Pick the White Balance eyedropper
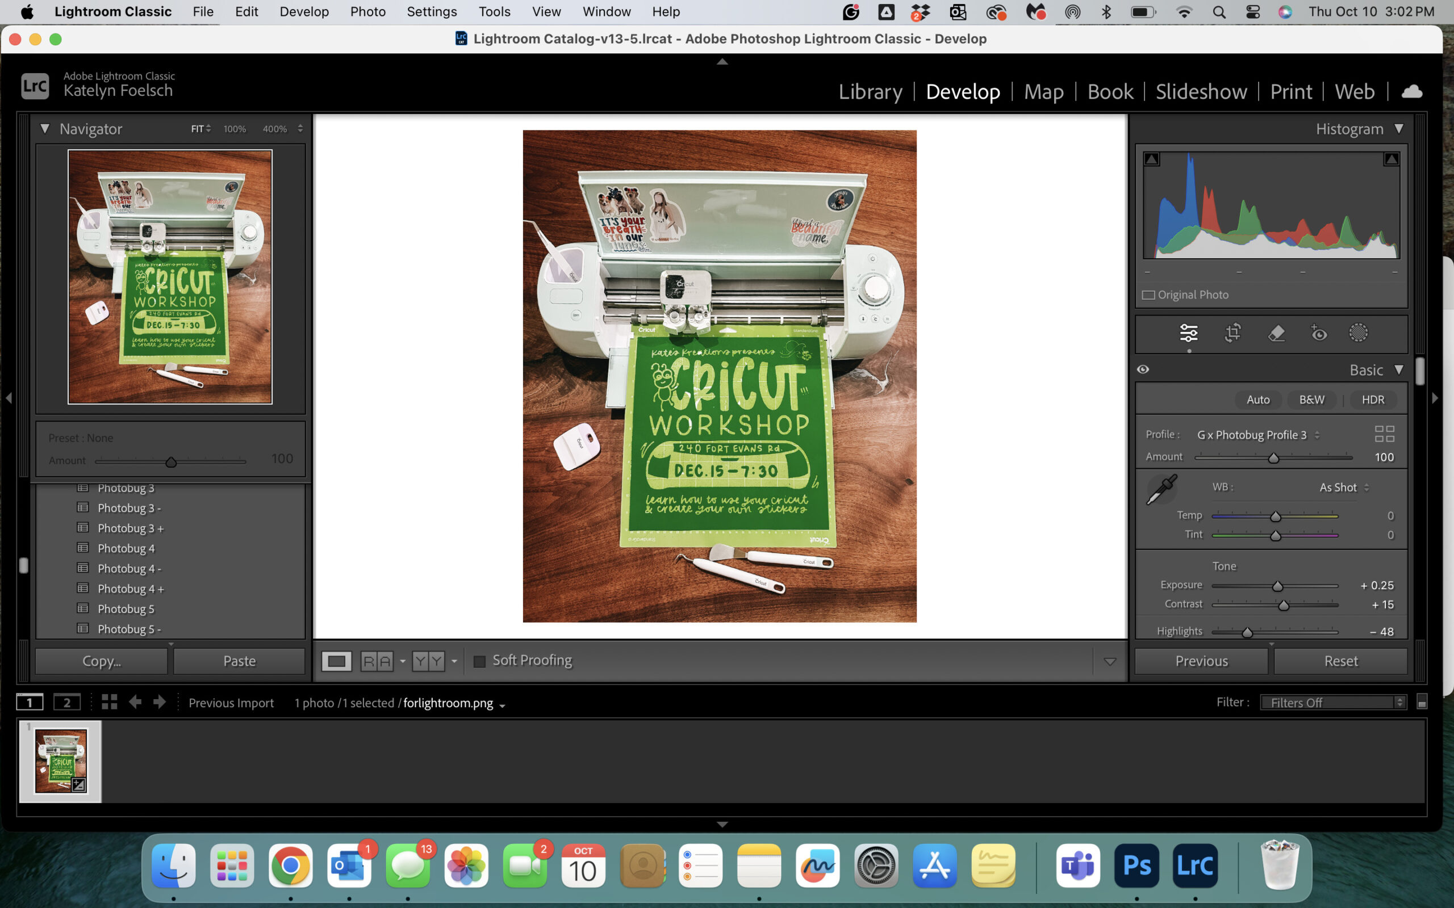This screenshot has width=1454, height=908. [x=1161, y=489]
